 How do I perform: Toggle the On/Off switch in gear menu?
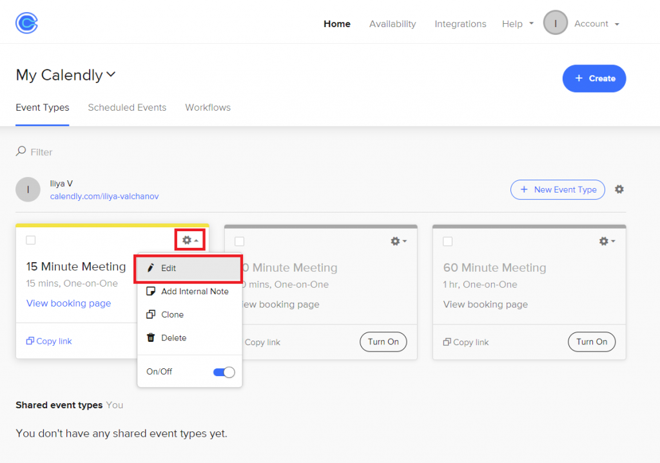coord(224,372)
